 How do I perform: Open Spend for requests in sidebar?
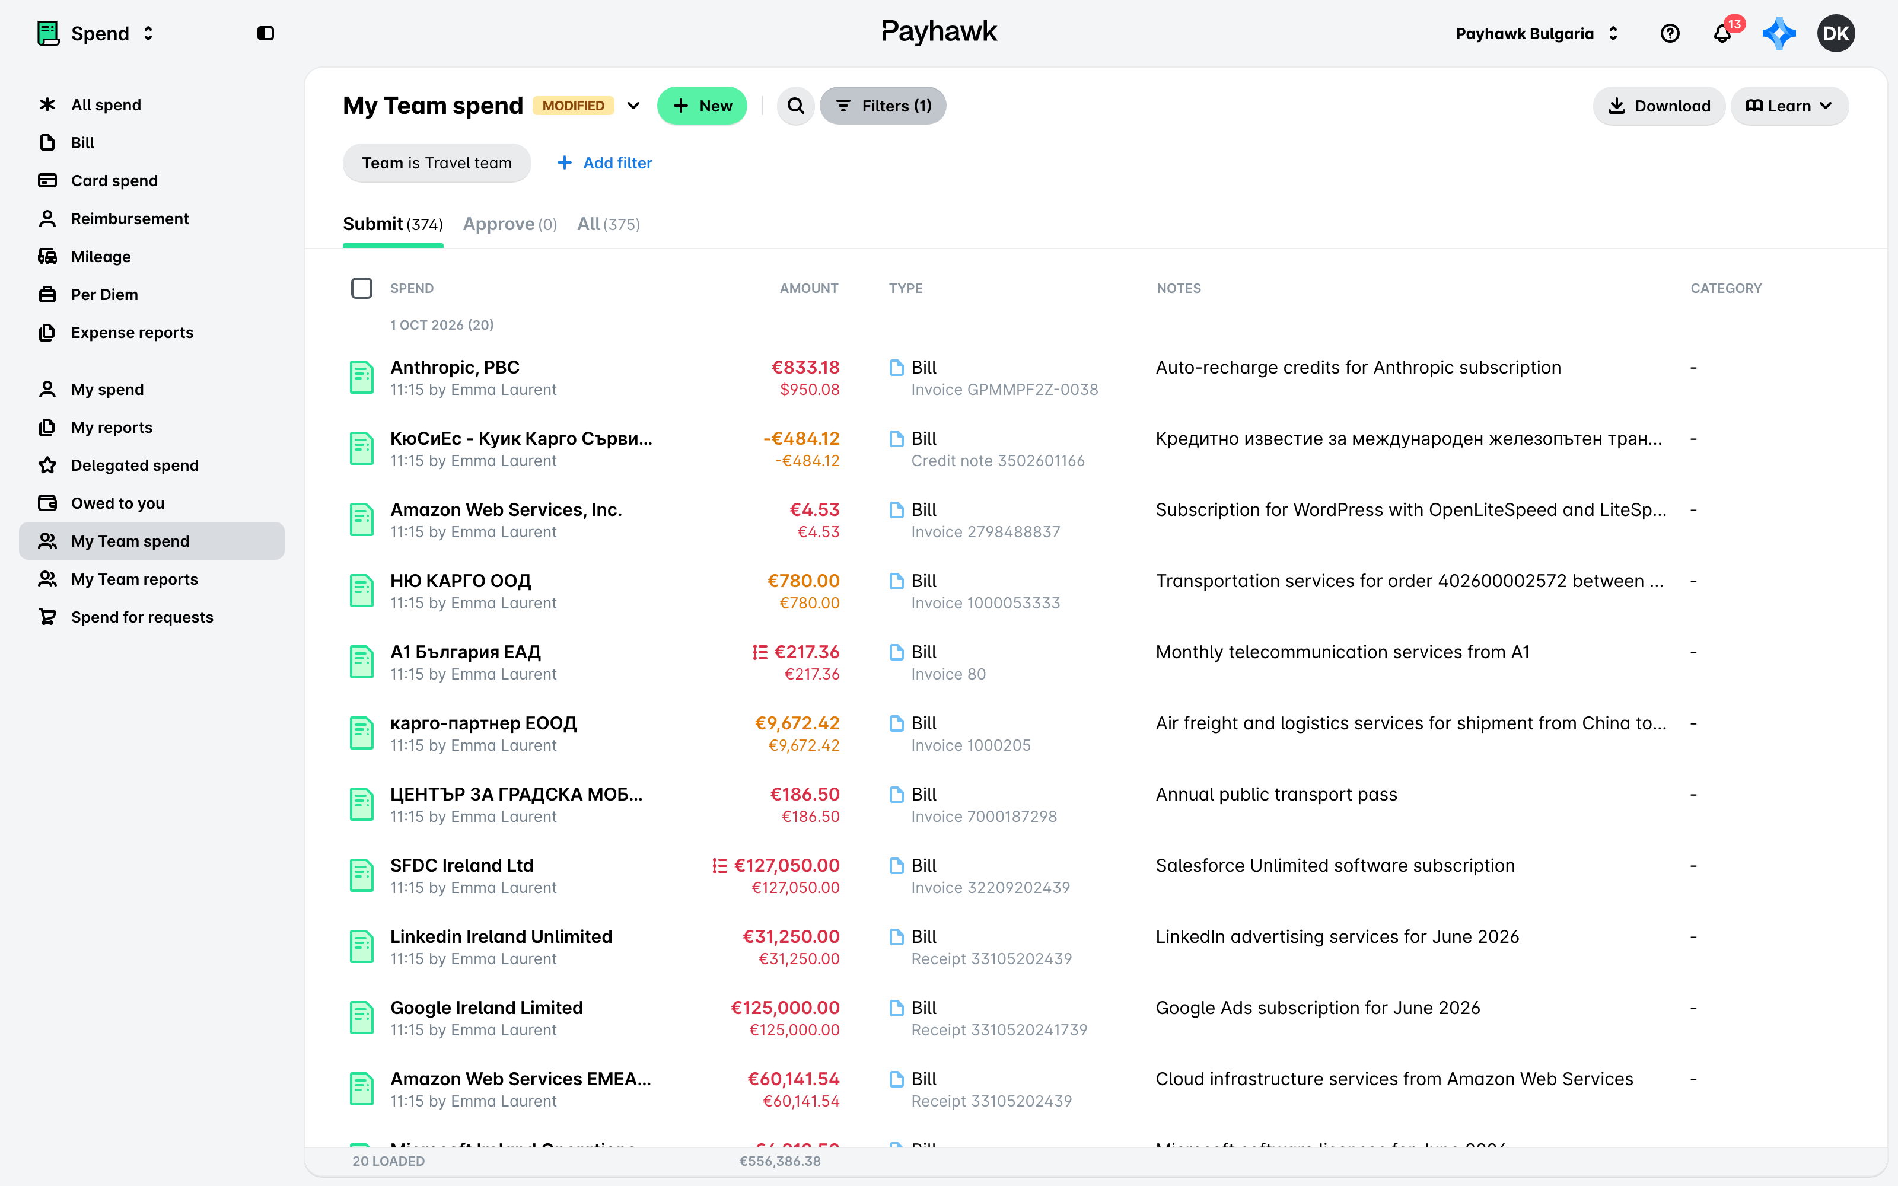click(152, 617)
